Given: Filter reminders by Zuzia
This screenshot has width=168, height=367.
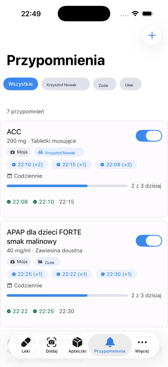Looking at the screenshot, I should click(105, 84).
